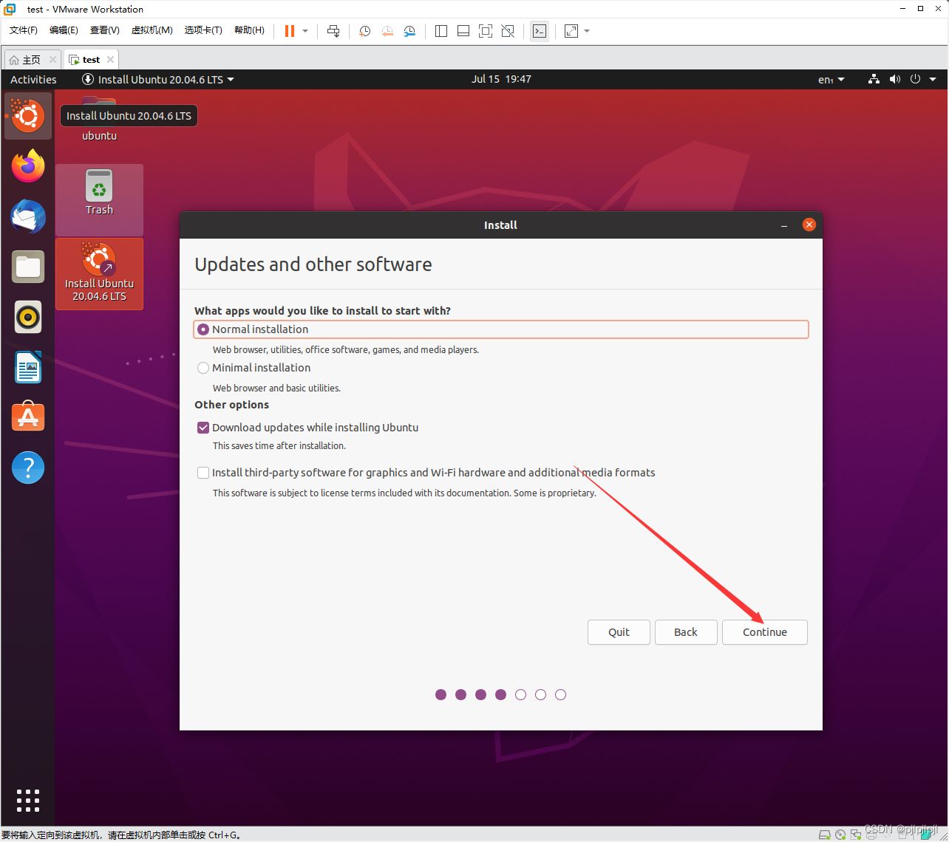Open the 文件(F) menu
This screenshot has width=949, height=842.
coord(24,30)
